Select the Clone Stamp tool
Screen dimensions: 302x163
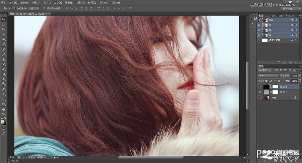pos(4,59)
